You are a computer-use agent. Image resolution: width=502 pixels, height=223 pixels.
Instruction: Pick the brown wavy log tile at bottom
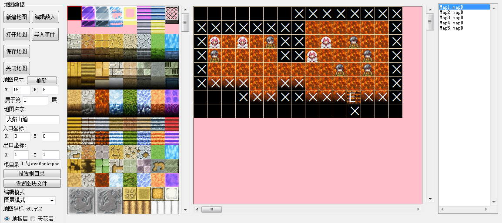click(137, 207)
